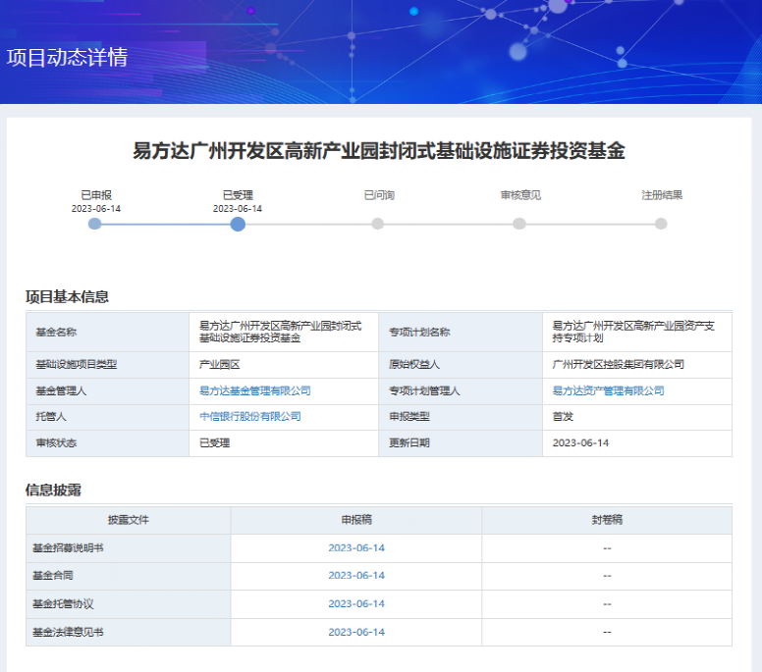This screenshot has width=762, height=672.
Task: Click the 更新日期 label
Action: tap(409, 442)
